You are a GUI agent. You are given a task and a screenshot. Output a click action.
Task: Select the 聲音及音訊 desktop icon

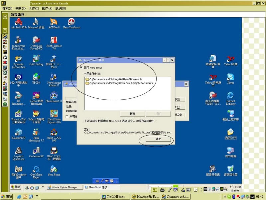213,170
